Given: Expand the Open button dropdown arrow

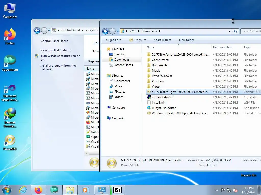Looking at the screenshot, I should pos(145,40).
